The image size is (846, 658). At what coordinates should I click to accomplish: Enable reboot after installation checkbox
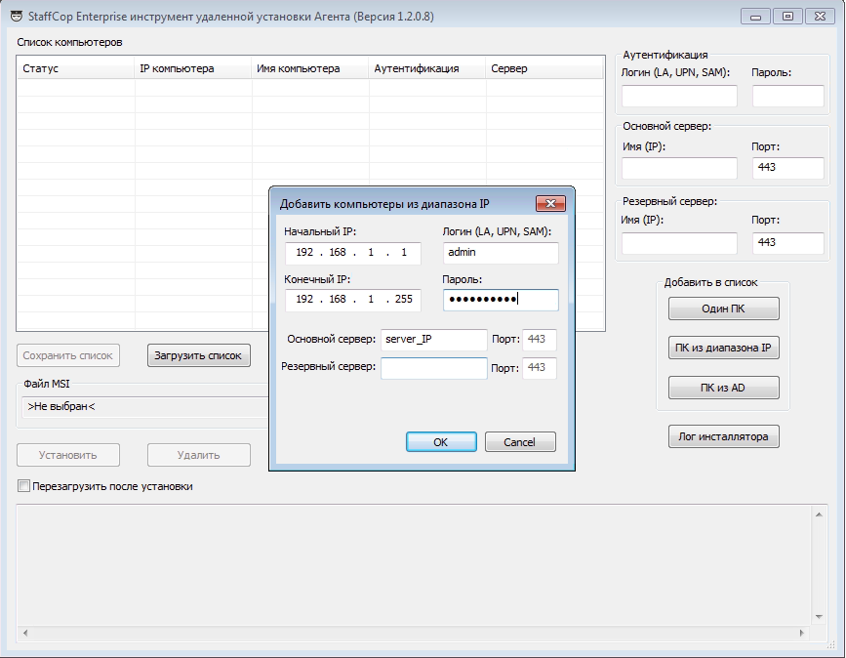tap(24, 485)
